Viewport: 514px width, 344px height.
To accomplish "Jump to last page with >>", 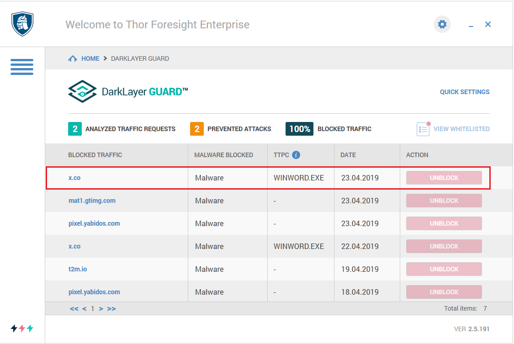I will tap(111, 309).
